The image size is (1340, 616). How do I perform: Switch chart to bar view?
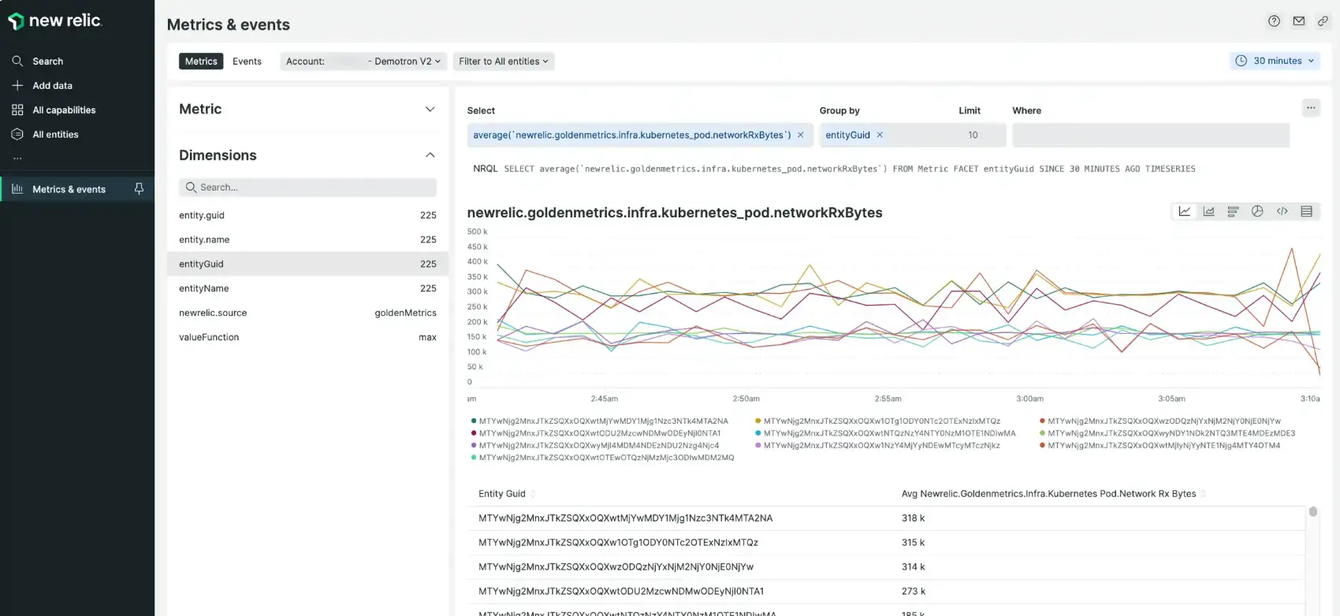tap(1233, 211)
